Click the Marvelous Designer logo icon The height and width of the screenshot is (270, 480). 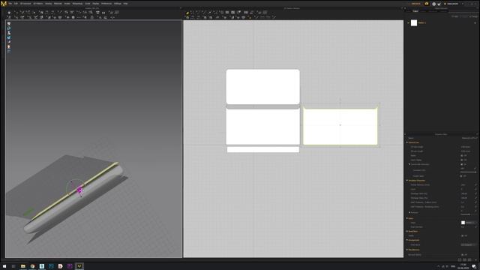(4, 3)
